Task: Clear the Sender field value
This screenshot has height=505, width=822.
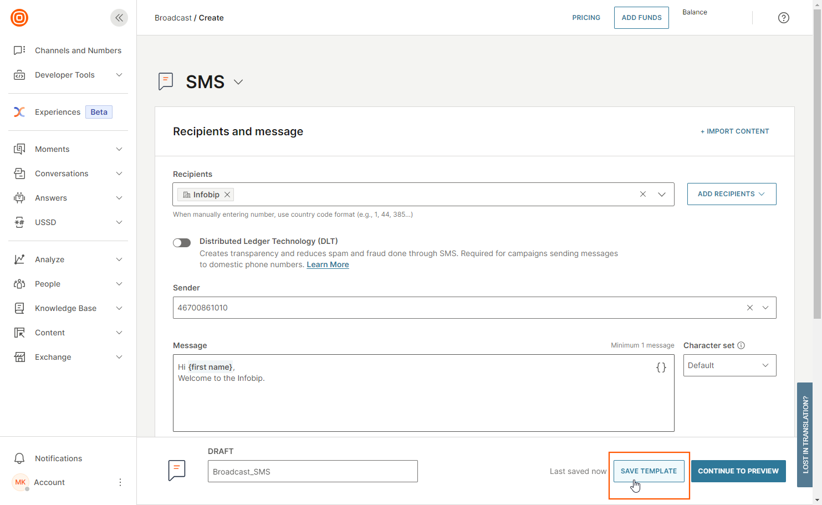Action: [x=749, y=308]
